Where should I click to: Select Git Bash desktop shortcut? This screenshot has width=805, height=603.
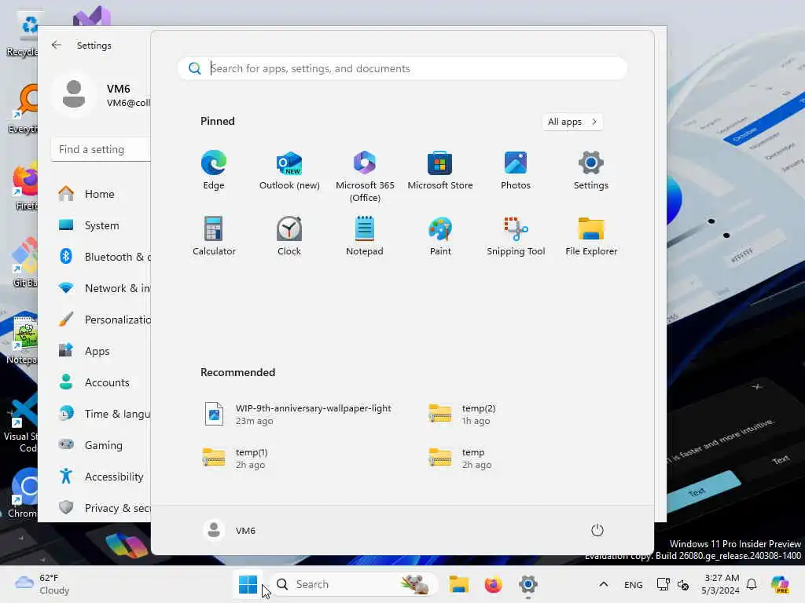pyautogui.click(x=24, y=264)
